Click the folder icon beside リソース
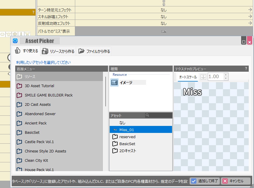 pyautogui.click(x=19, y=76)
